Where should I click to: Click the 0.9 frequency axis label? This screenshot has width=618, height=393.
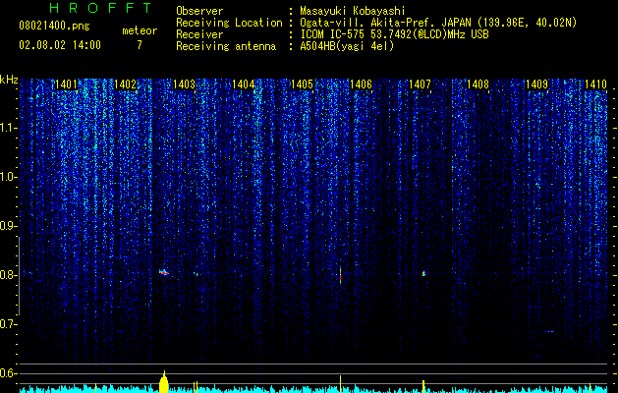click(9, 226)
